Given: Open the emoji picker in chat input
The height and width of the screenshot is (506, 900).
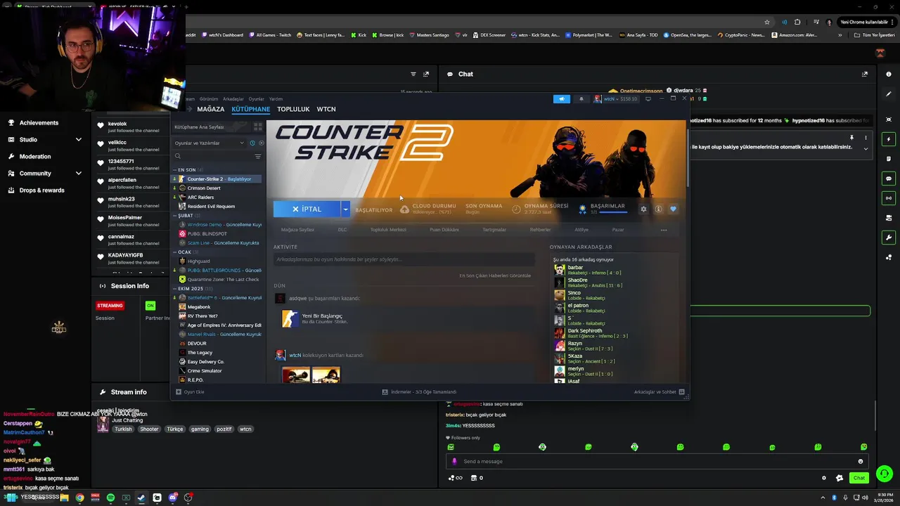Looking at the screenshot, I should (860, 461).
